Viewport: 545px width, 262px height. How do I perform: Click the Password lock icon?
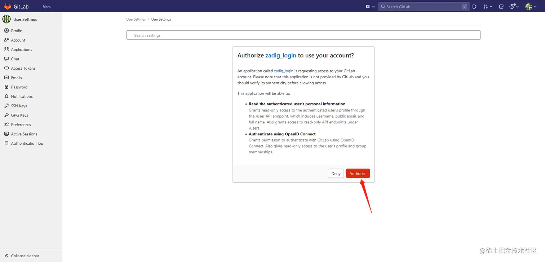click(x=6, y=87)
